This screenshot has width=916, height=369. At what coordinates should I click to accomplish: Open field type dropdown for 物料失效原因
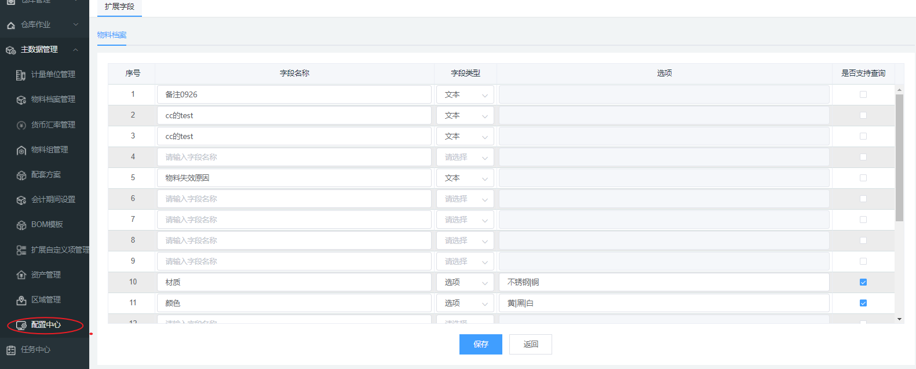(x=465, y=178)
